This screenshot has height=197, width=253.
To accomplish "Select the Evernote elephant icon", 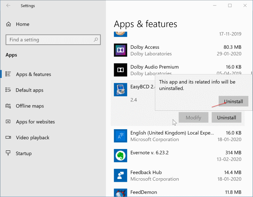I will [x=120, y=156].
